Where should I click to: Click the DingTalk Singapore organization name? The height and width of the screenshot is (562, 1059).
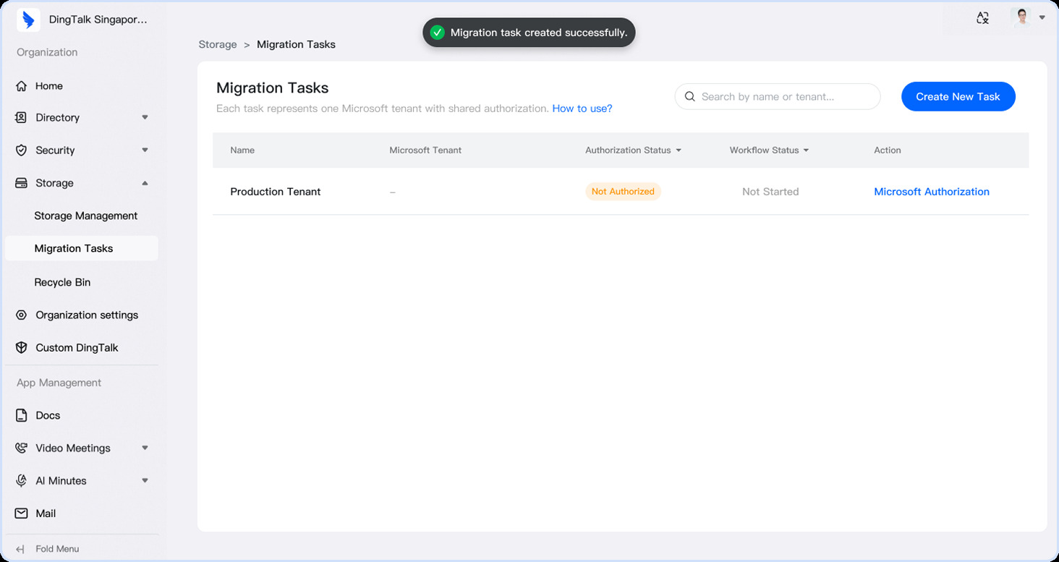(x=98, y=20)
